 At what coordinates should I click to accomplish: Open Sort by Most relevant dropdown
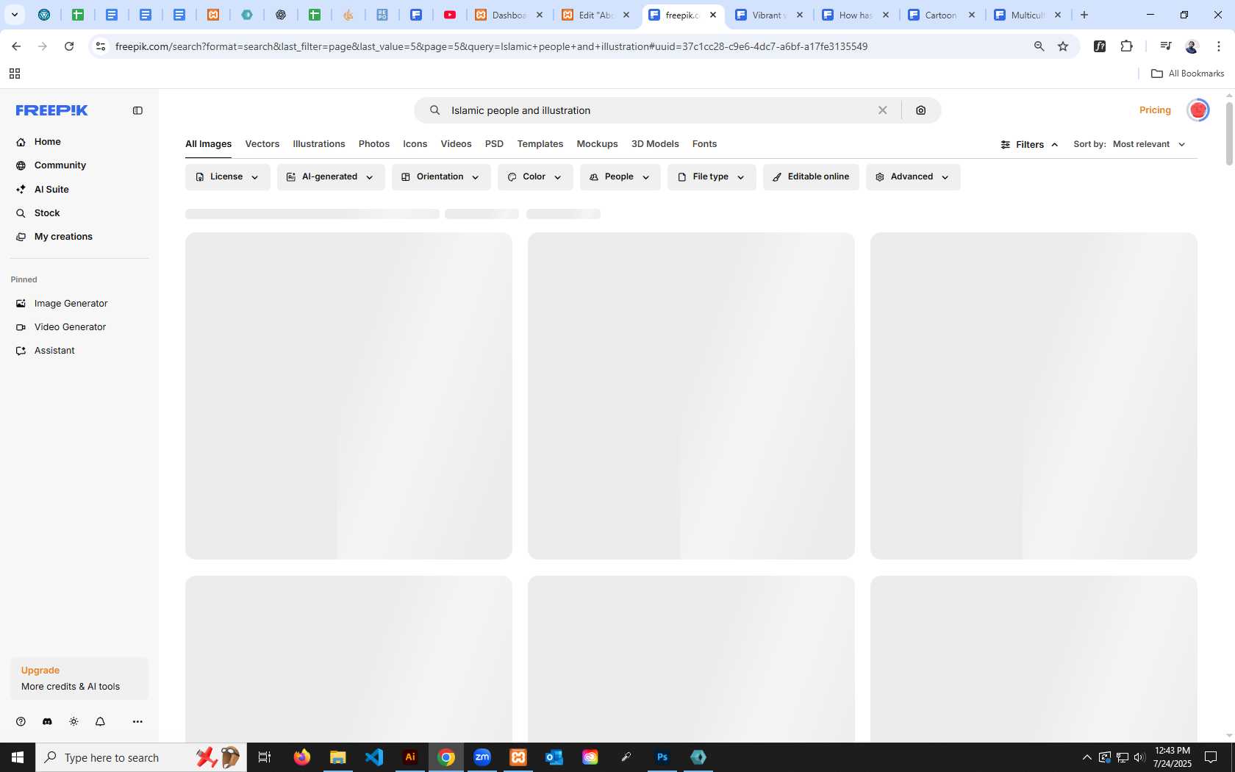1149,144
